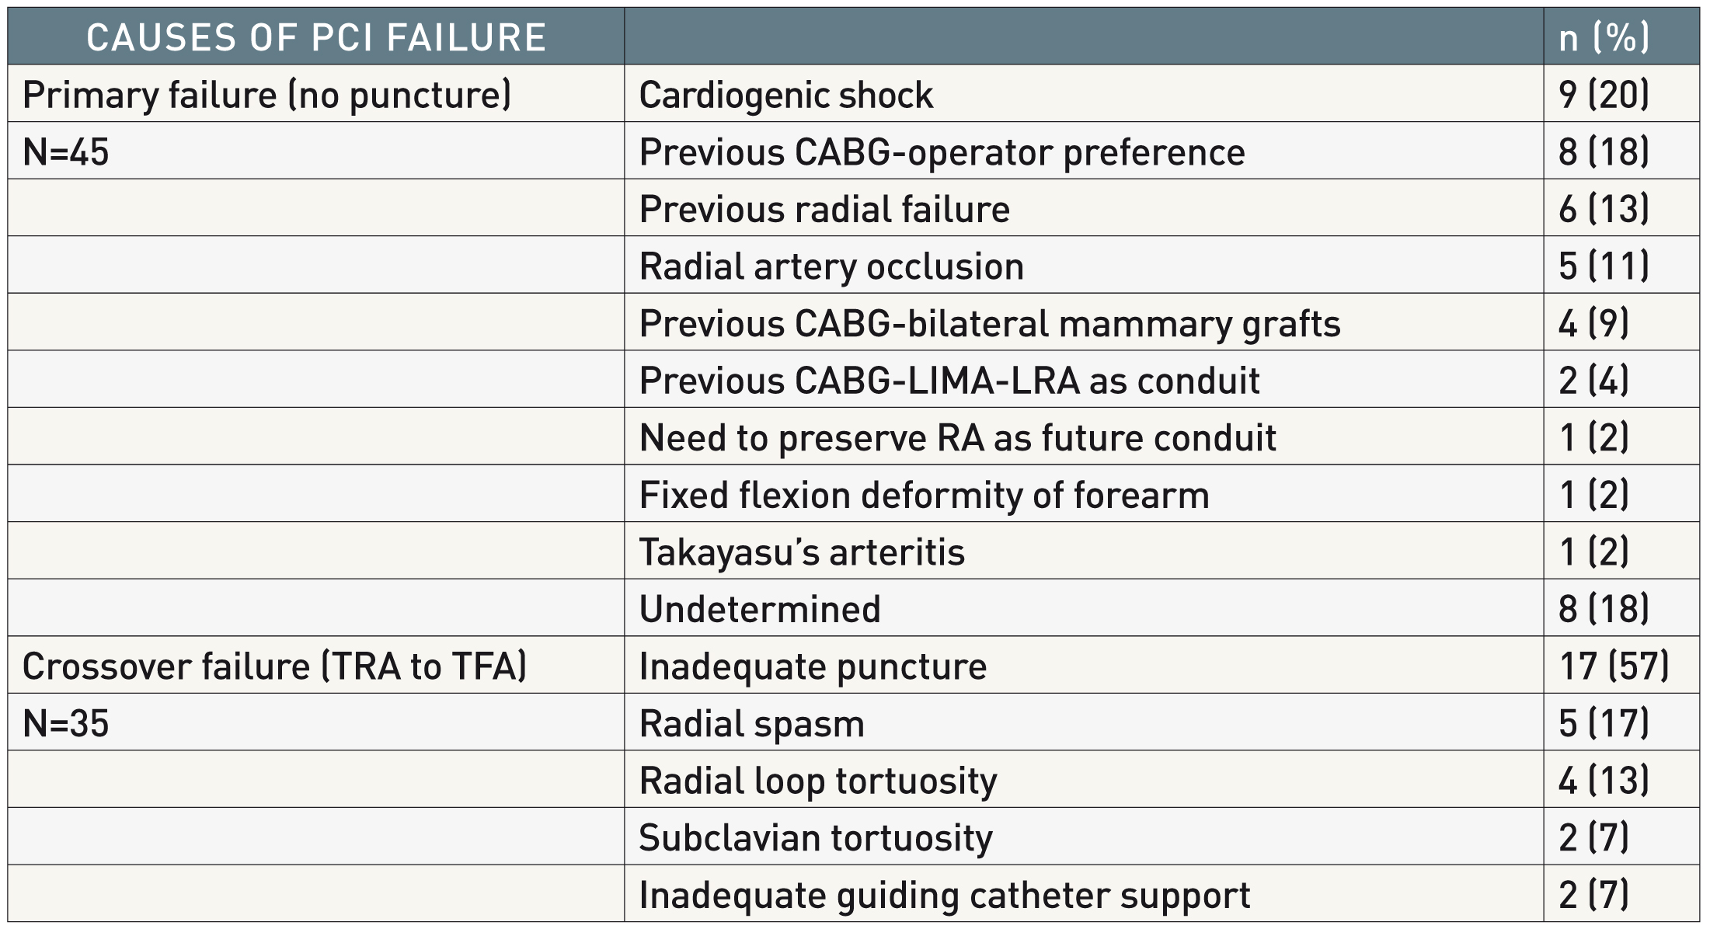1710x929 pixels.
Task: Click "Previous CABG-operator preference" text
Action: pyautogui.click(x=942, y=152)
